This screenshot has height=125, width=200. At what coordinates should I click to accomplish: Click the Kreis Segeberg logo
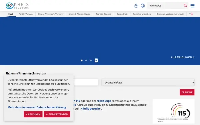[x=17, y=6]
